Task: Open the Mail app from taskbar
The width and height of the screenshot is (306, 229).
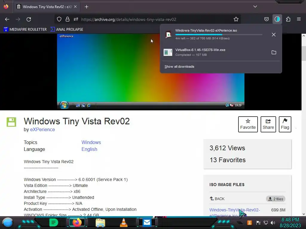Action: point(147,222)
